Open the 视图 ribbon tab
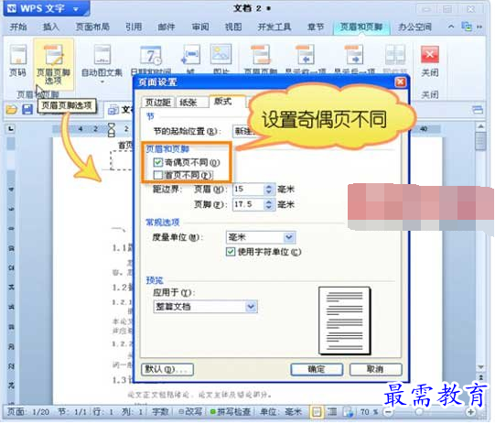Image resolution: width=495 pixels, height=424 pixels. (233, 27)
